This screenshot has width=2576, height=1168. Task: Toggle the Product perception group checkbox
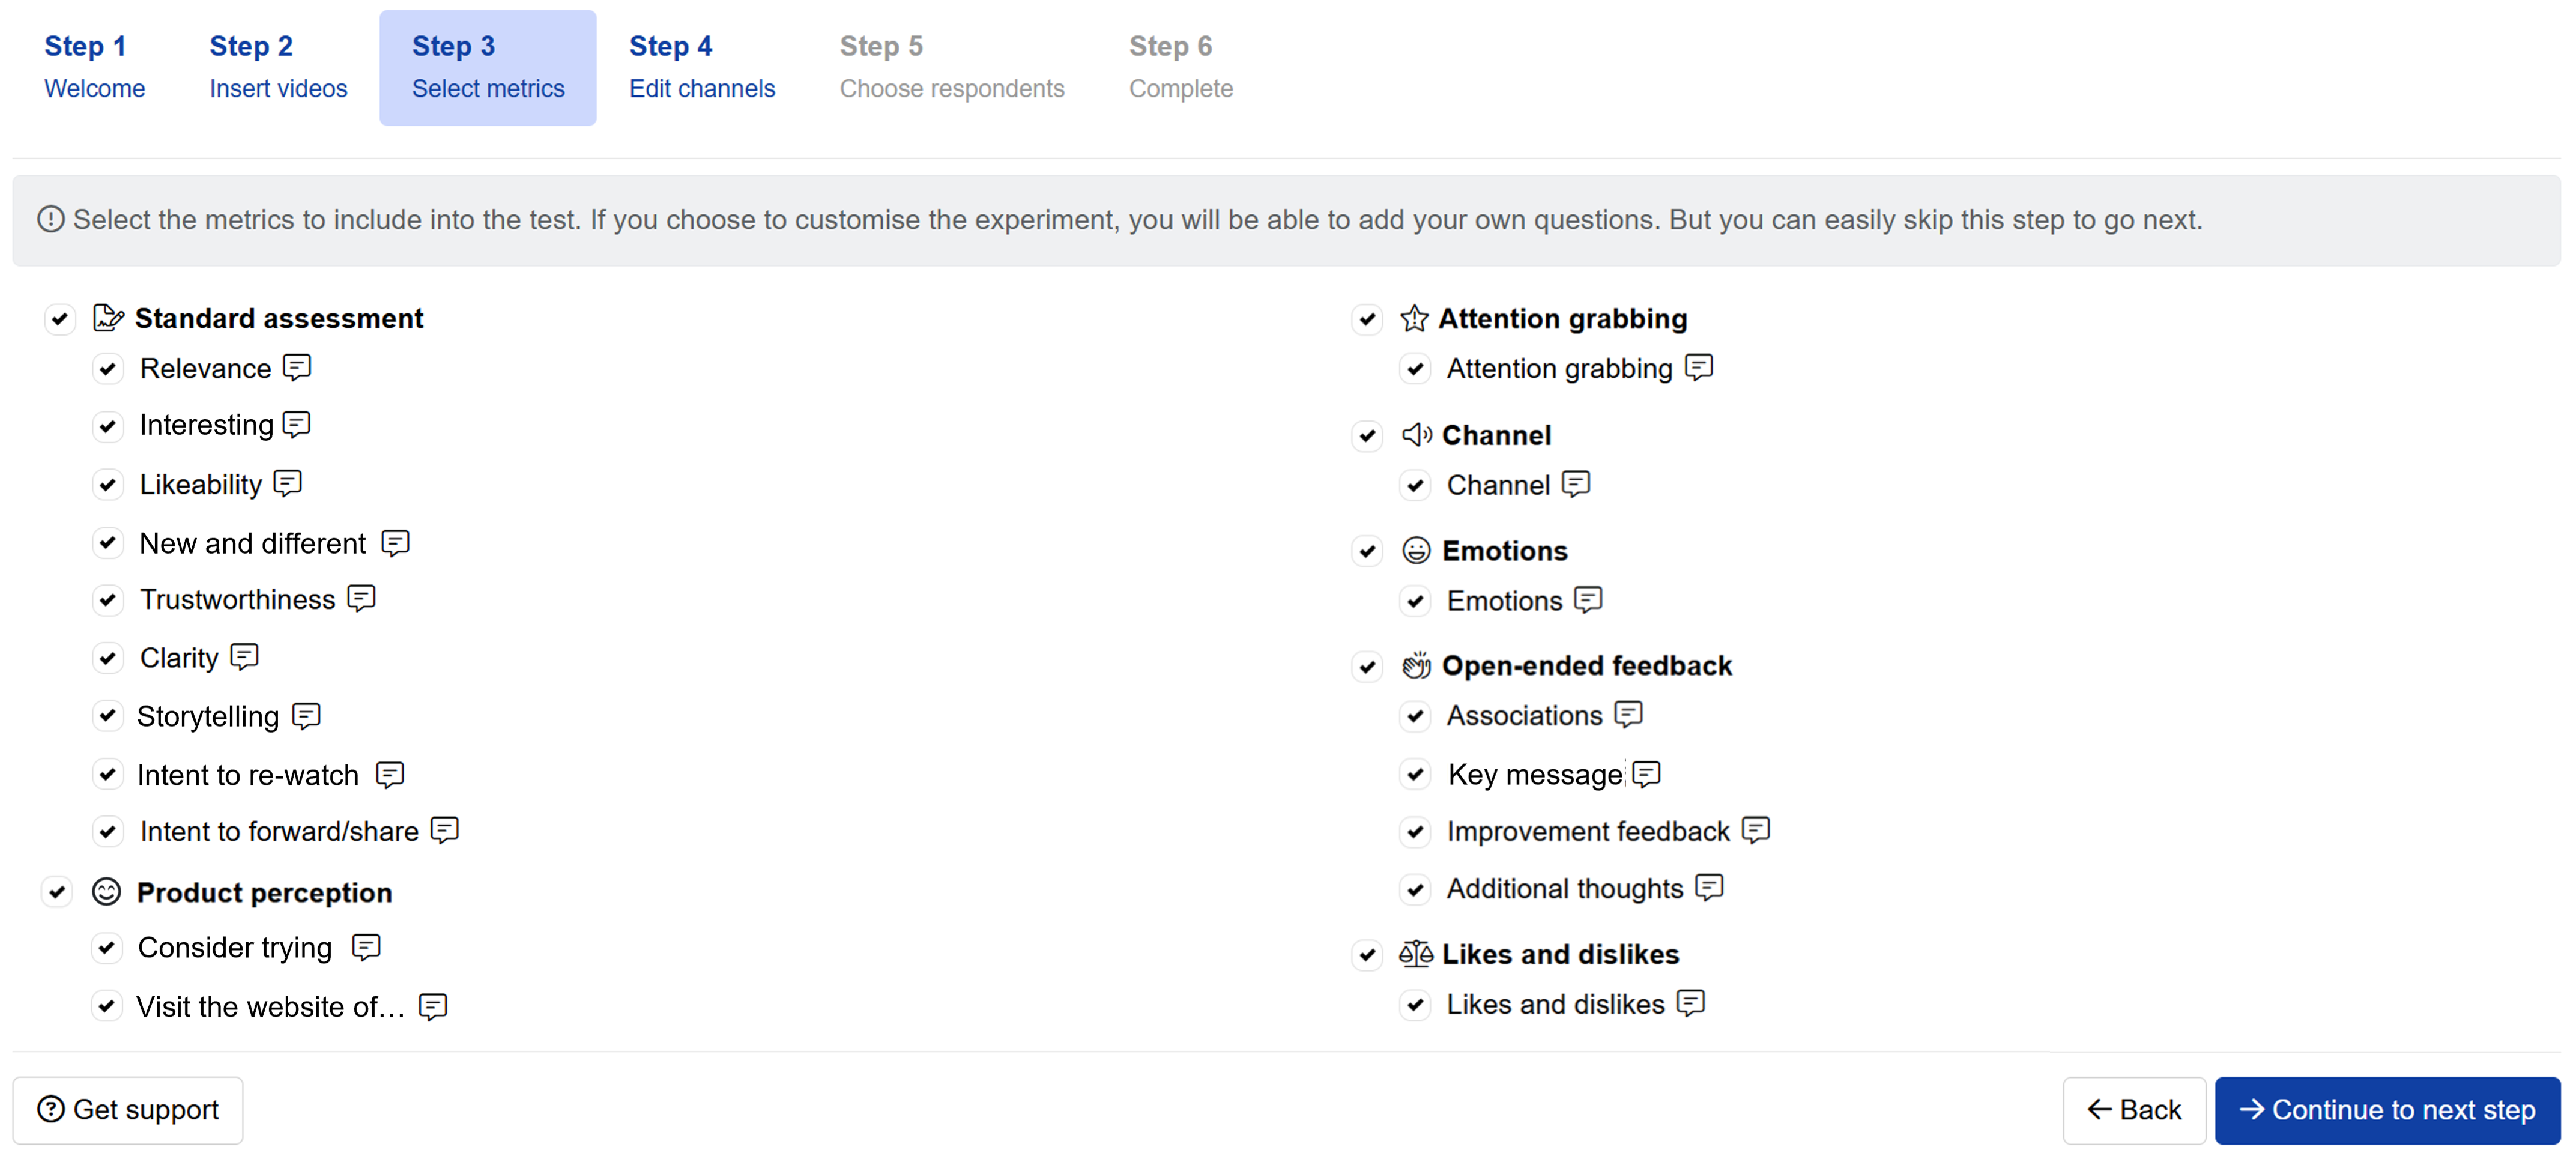[x=58, y=892]
